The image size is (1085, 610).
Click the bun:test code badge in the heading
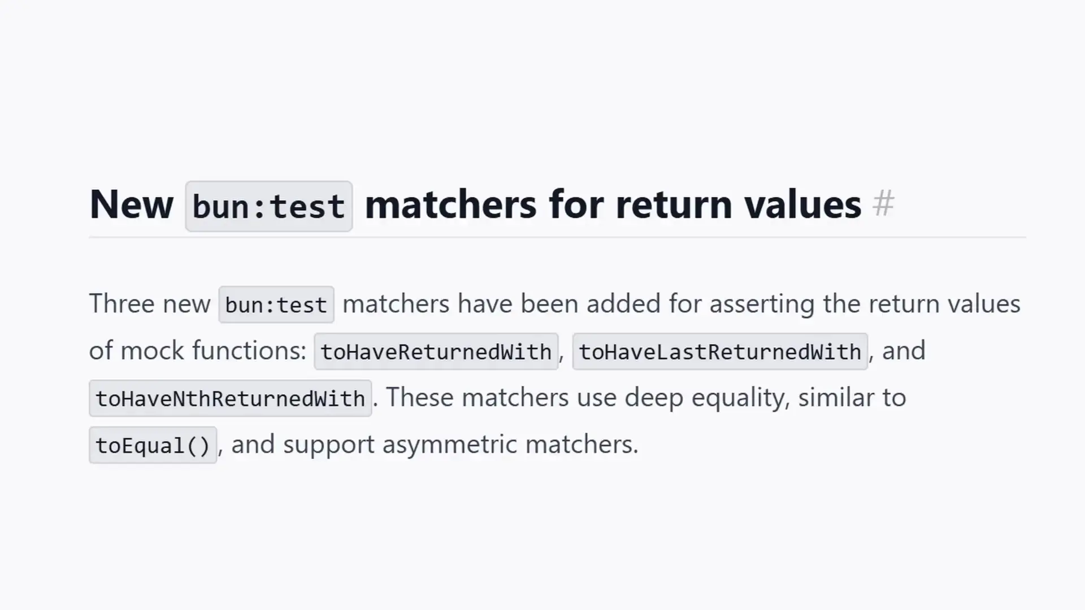pos(268,206)
